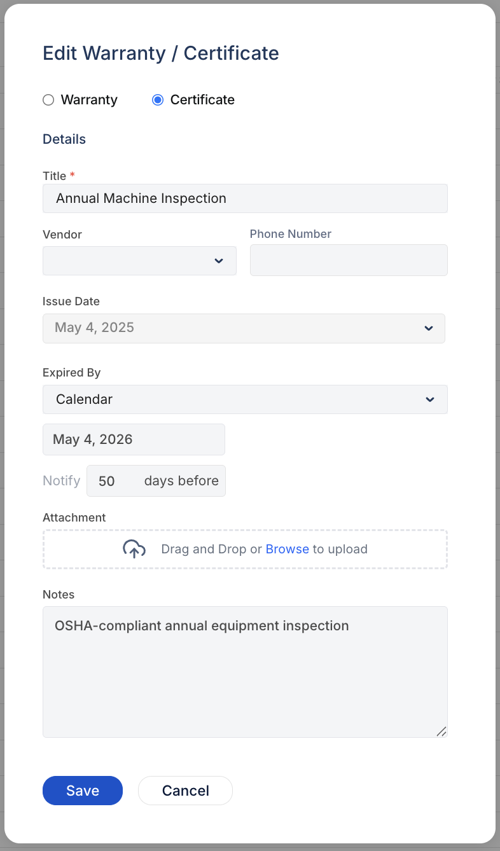Image resolution: width=500 pixels, height=851 pixels.
Task: Open the Issue Date picker showing May 4, 2025
Action: coord(244,328)
